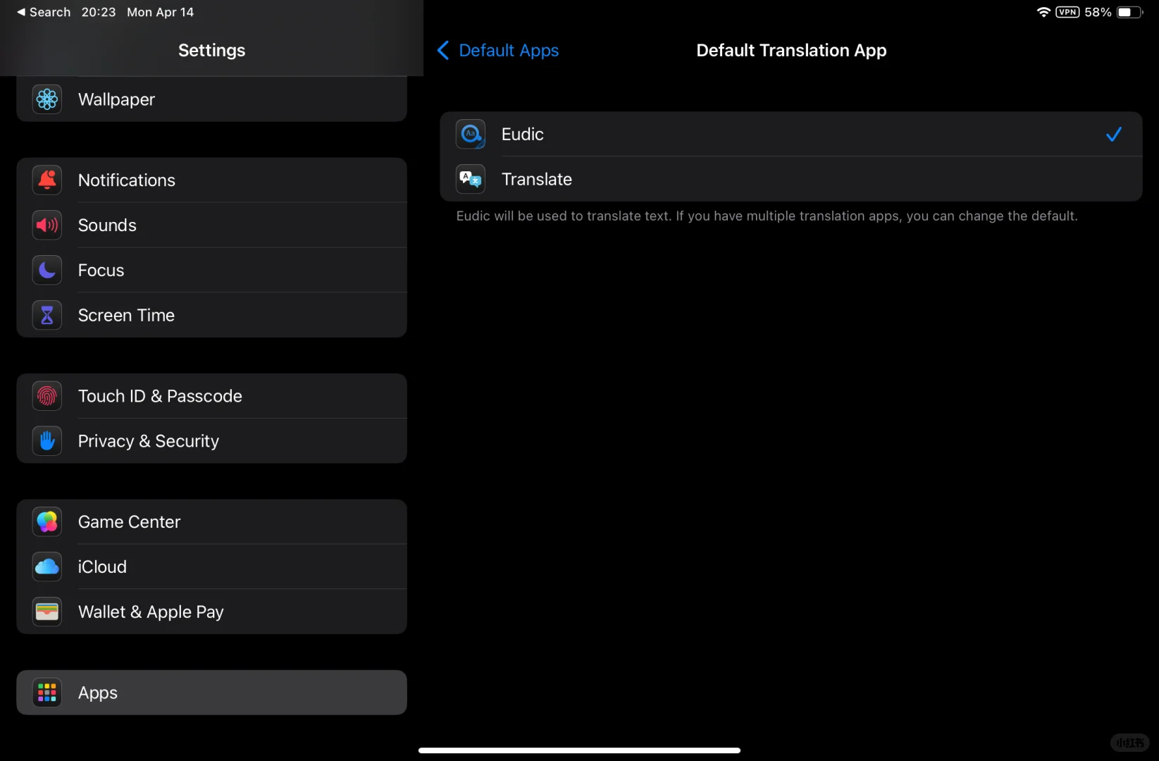
Task: Tap the Eudic app icon
Action: pos(471,134)
